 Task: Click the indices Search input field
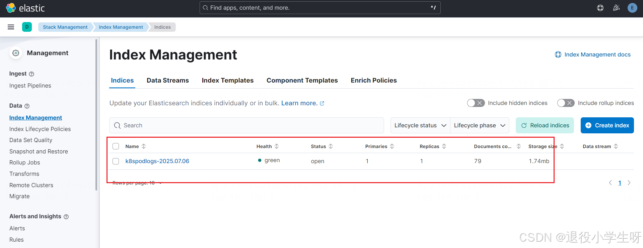(246, 125)
